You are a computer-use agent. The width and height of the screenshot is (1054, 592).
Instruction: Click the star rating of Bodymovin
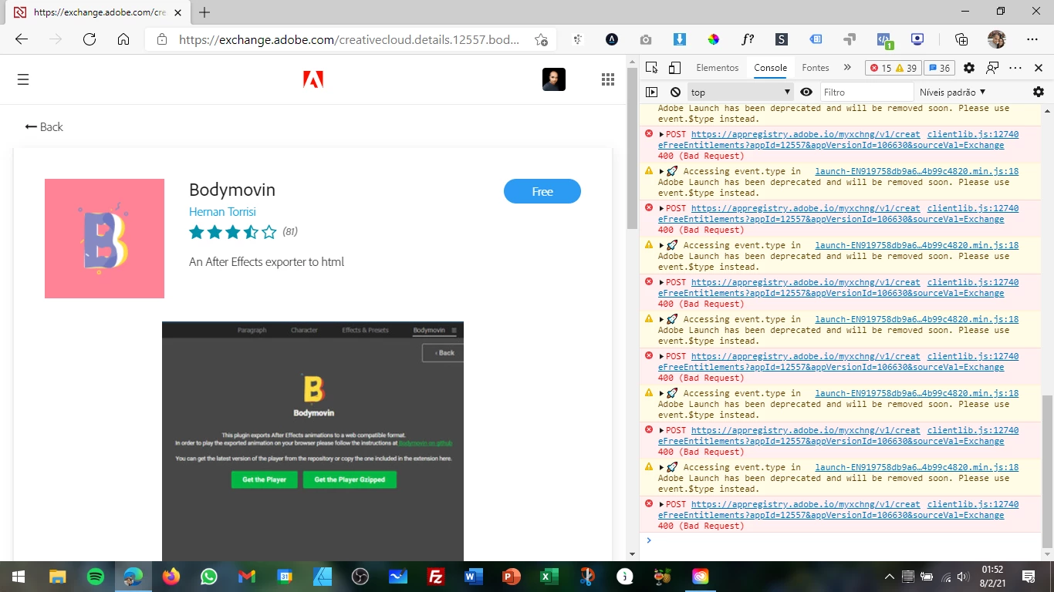pos(232,231)
